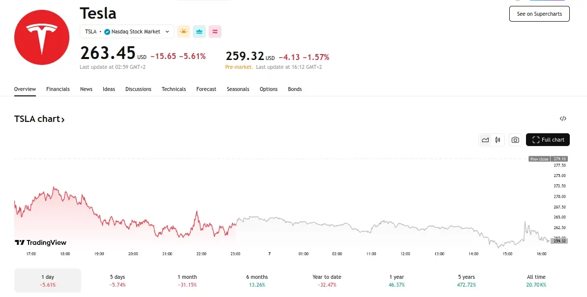Select the 5 days time range
This screenshot has width=587, height=297.
point(117,280)
